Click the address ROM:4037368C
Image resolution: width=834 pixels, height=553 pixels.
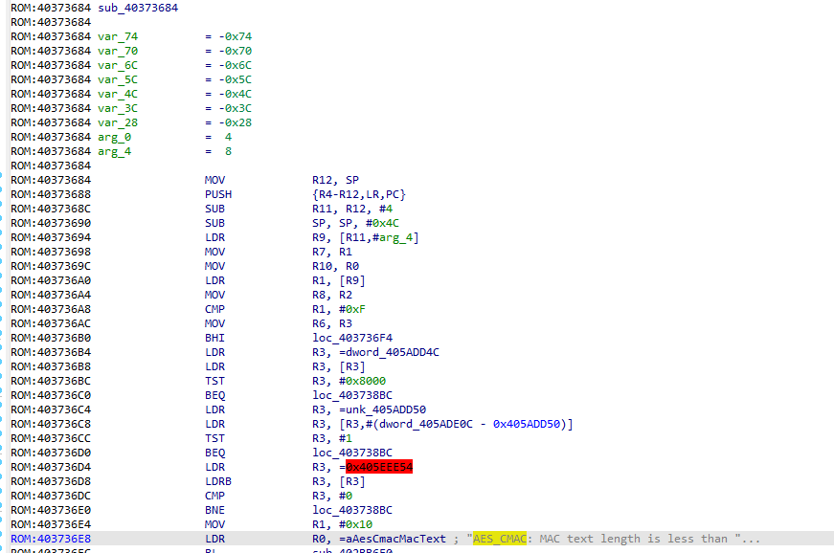point(51,209)
